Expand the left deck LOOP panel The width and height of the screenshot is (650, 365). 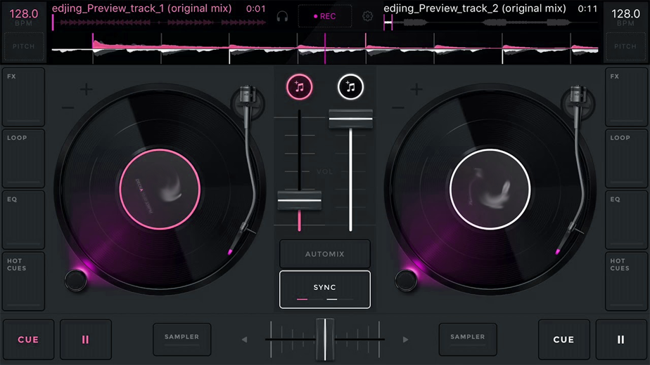coord(24,159)
